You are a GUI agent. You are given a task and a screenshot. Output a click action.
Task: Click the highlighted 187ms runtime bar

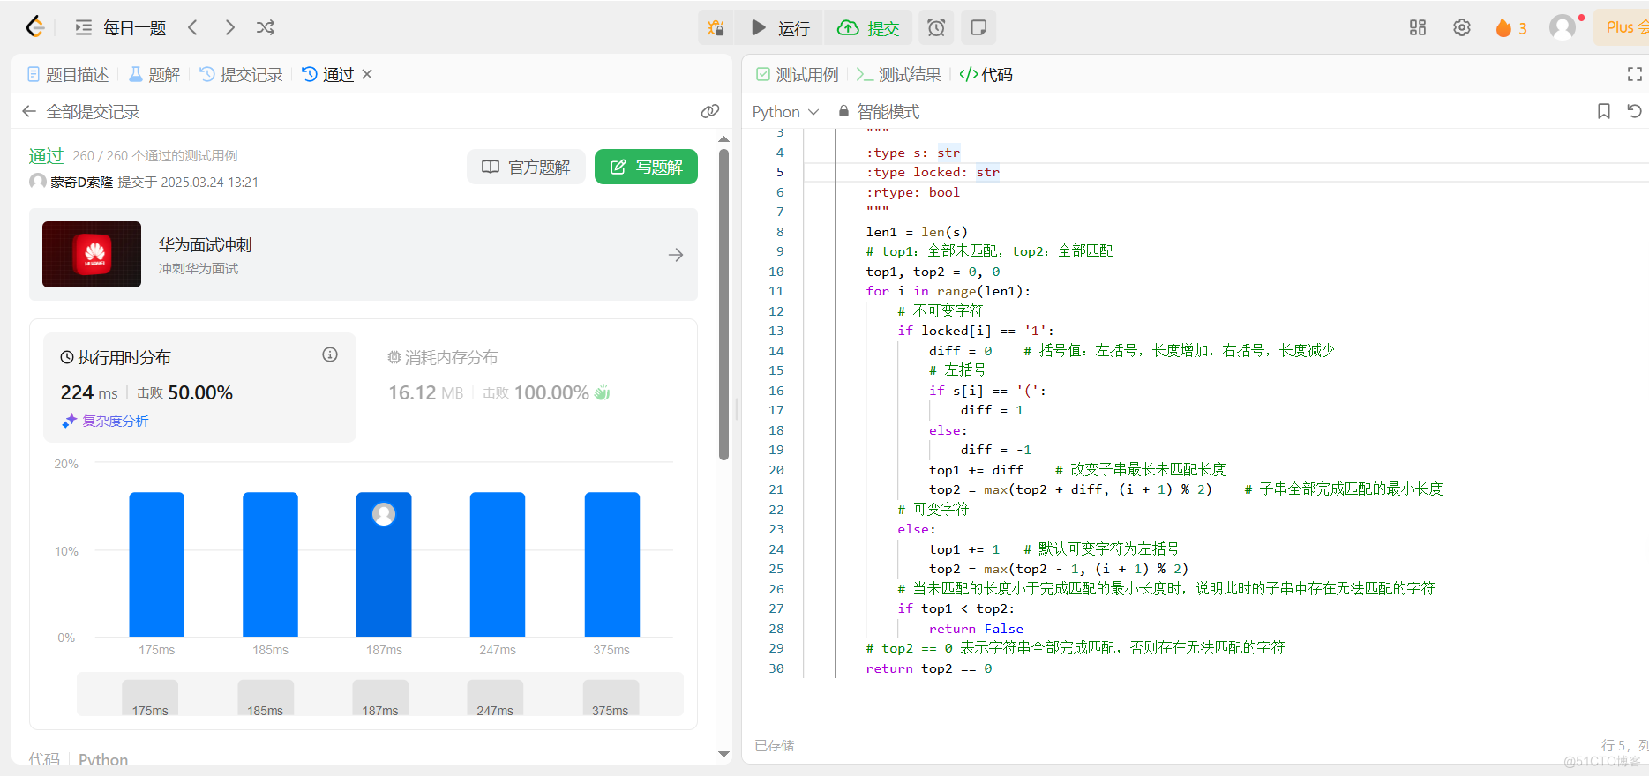point(384,564)
